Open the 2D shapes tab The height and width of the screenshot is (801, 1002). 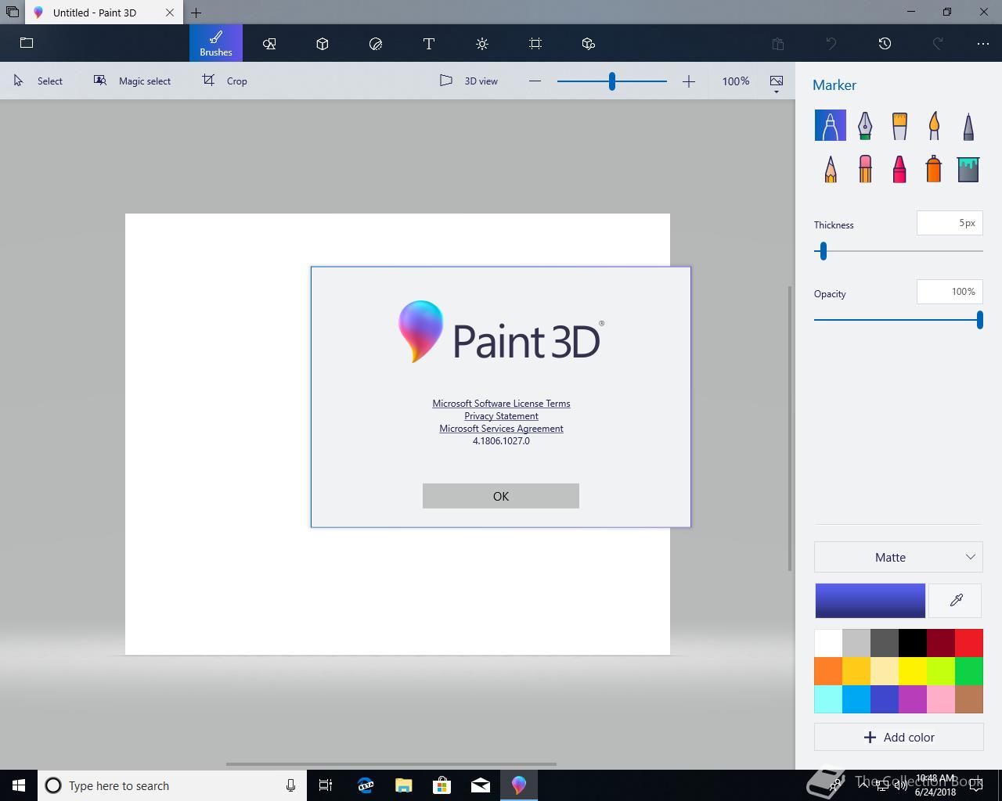(269, 44)
